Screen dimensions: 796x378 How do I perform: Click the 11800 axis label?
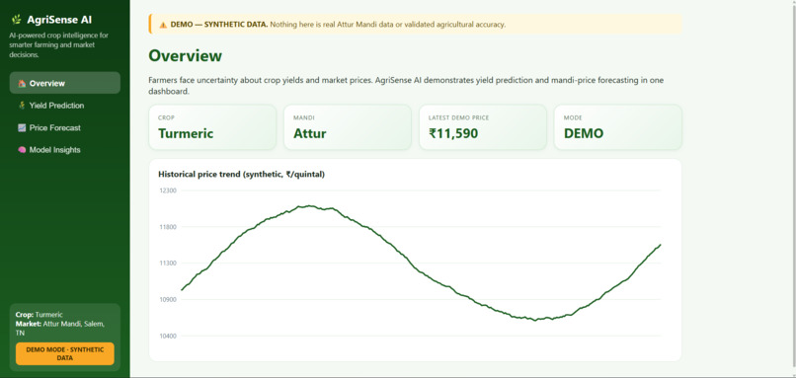coord(168,227)
